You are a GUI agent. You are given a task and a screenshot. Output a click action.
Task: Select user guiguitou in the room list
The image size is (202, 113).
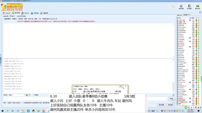(x=182, y=59)
